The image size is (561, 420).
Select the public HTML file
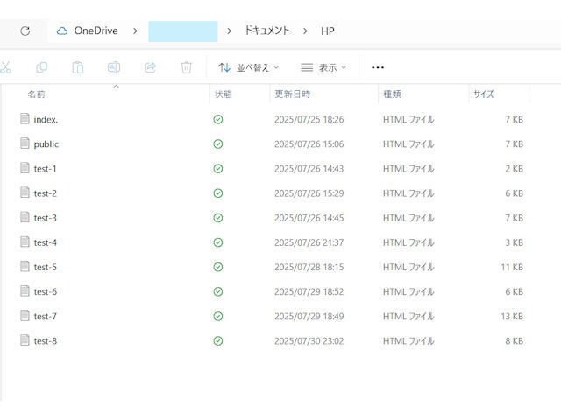pyautogui.click(x=46, y=143)
